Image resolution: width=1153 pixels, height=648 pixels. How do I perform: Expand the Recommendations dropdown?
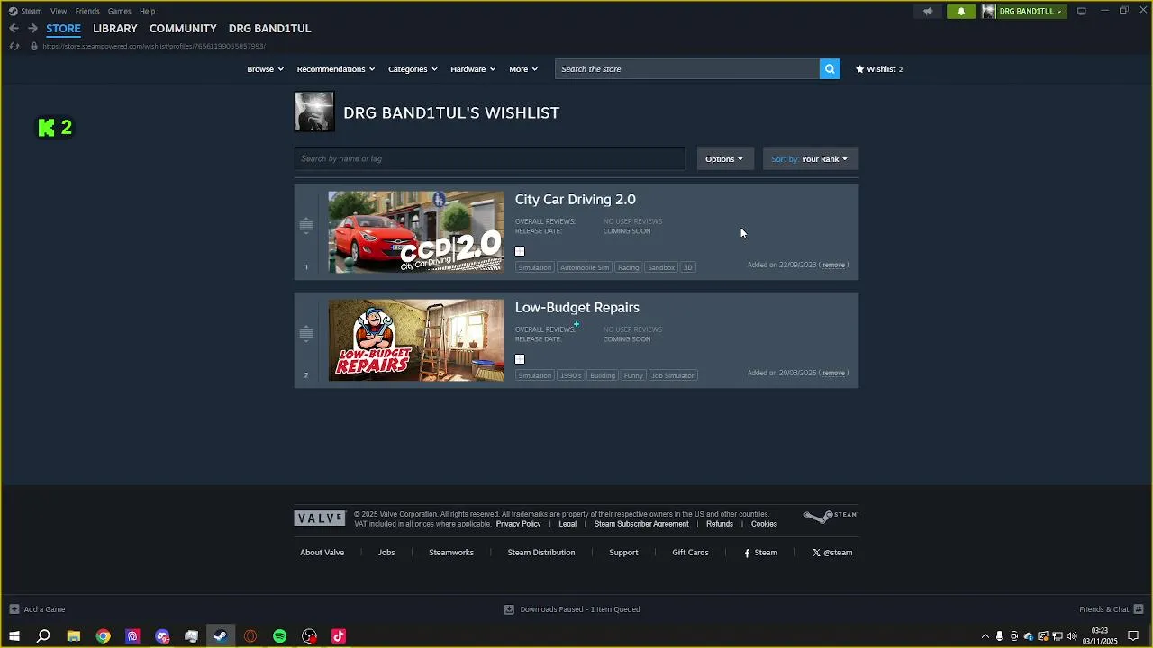[336, 69]
